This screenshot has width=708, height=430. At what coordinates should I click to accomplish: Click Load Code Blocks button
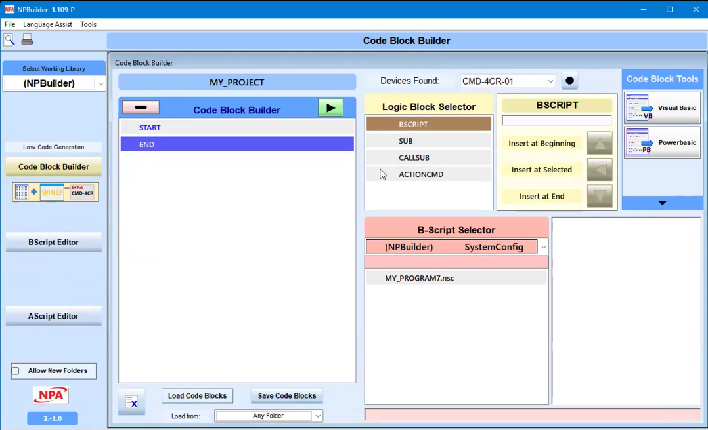tap(197, 396)
